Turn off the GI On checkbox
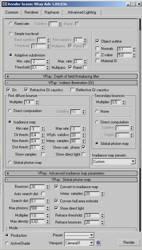The height and width of the screenshot is (250, 142). click(x=8, y=90)
